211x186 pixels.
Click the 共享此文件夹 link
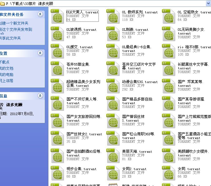coord(10,38)
